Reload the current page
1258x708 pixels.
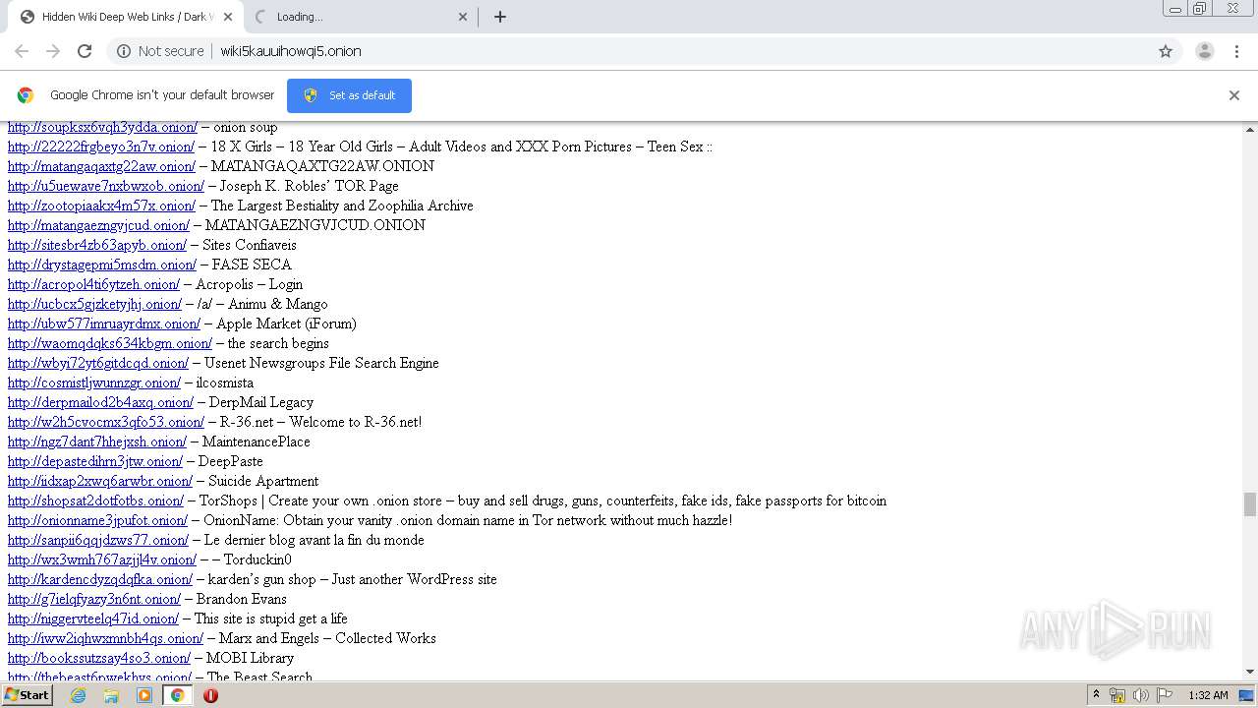pos(85,51)
